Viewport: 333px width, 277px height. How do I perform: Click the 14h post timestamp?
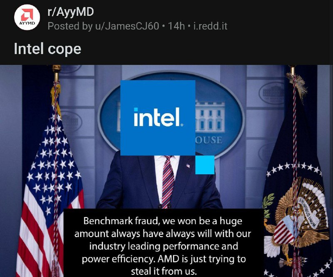tap(176, 26)
